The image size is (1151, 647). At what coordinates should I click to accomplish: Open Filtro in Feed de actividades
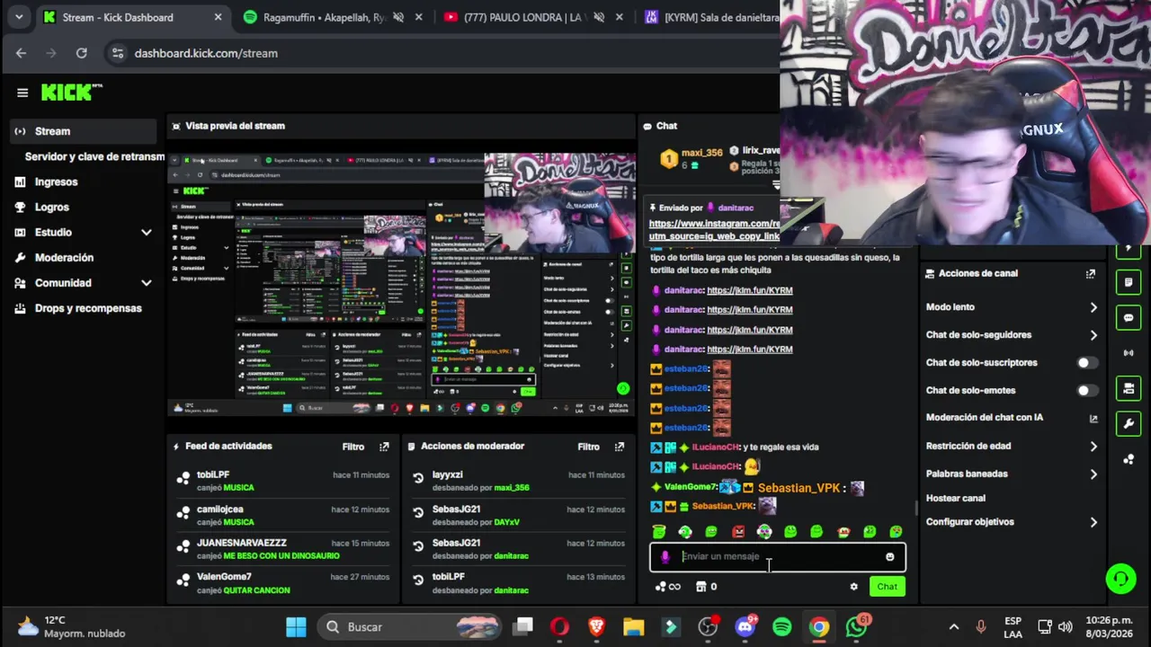353,447
